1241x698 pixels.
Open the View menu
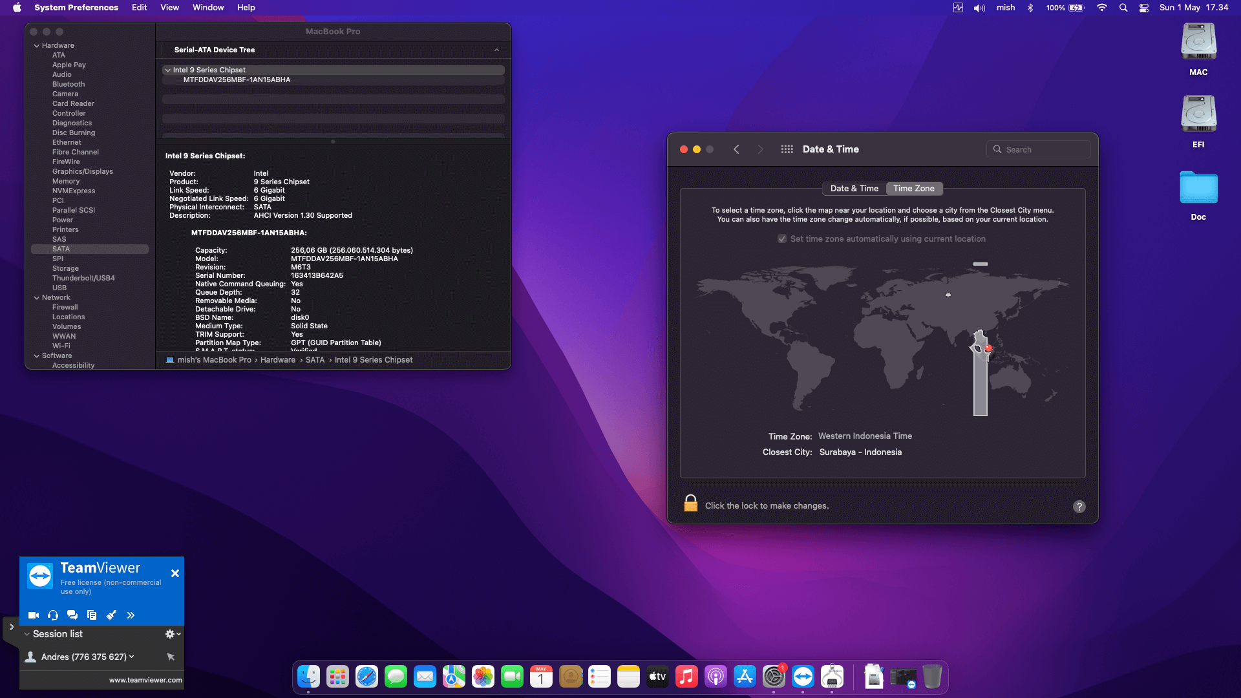pyautogui.click(x=169, y=8)
